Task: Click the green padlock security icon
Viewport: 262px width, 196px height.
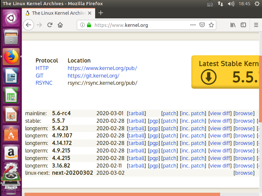Action: 89,25
